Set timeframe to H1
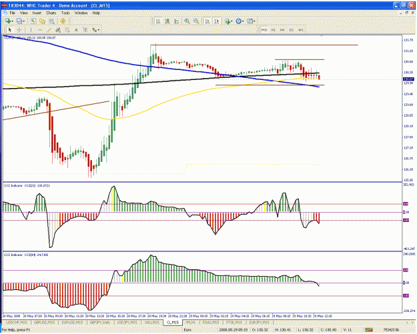The height and width of the screenshot is (334, 417). pos(273,30)
